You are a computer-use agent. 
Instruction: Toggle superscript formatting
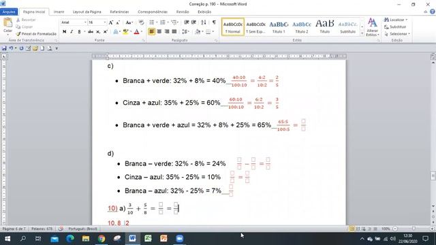coord(106,32)
